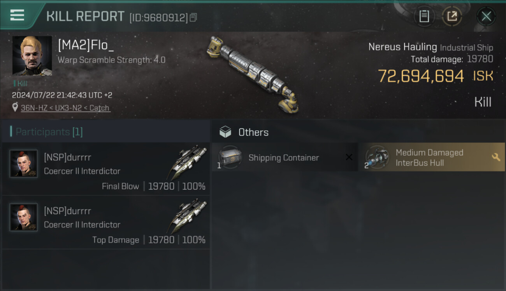The height and width of the screenshot is (291, 506).
Task: Open the hamburger menu at top left
Action: click(17, 15)
